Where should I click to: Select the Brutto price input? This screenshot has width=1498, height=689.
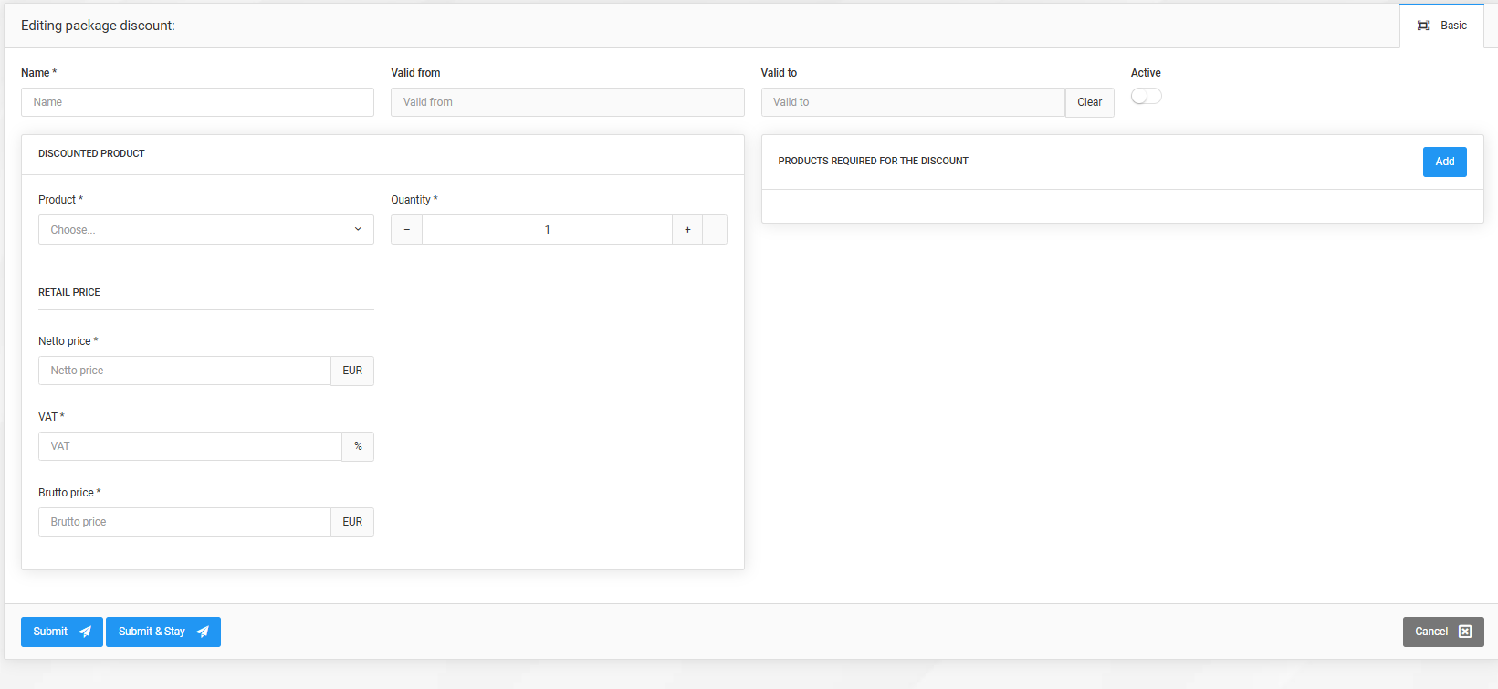click(x=184, y=522)
